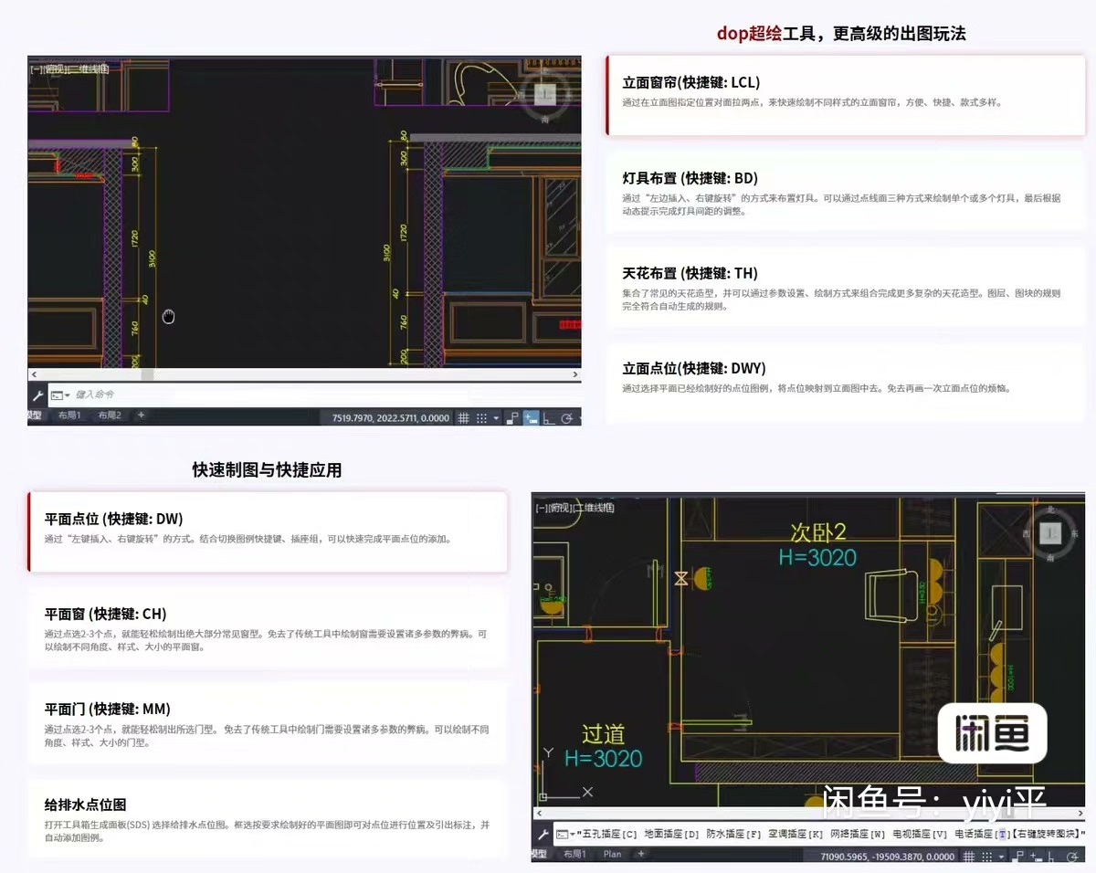Choose 空调插座 [K] command option
This screenshot has height=873, width=1096.
click(796, 835)
